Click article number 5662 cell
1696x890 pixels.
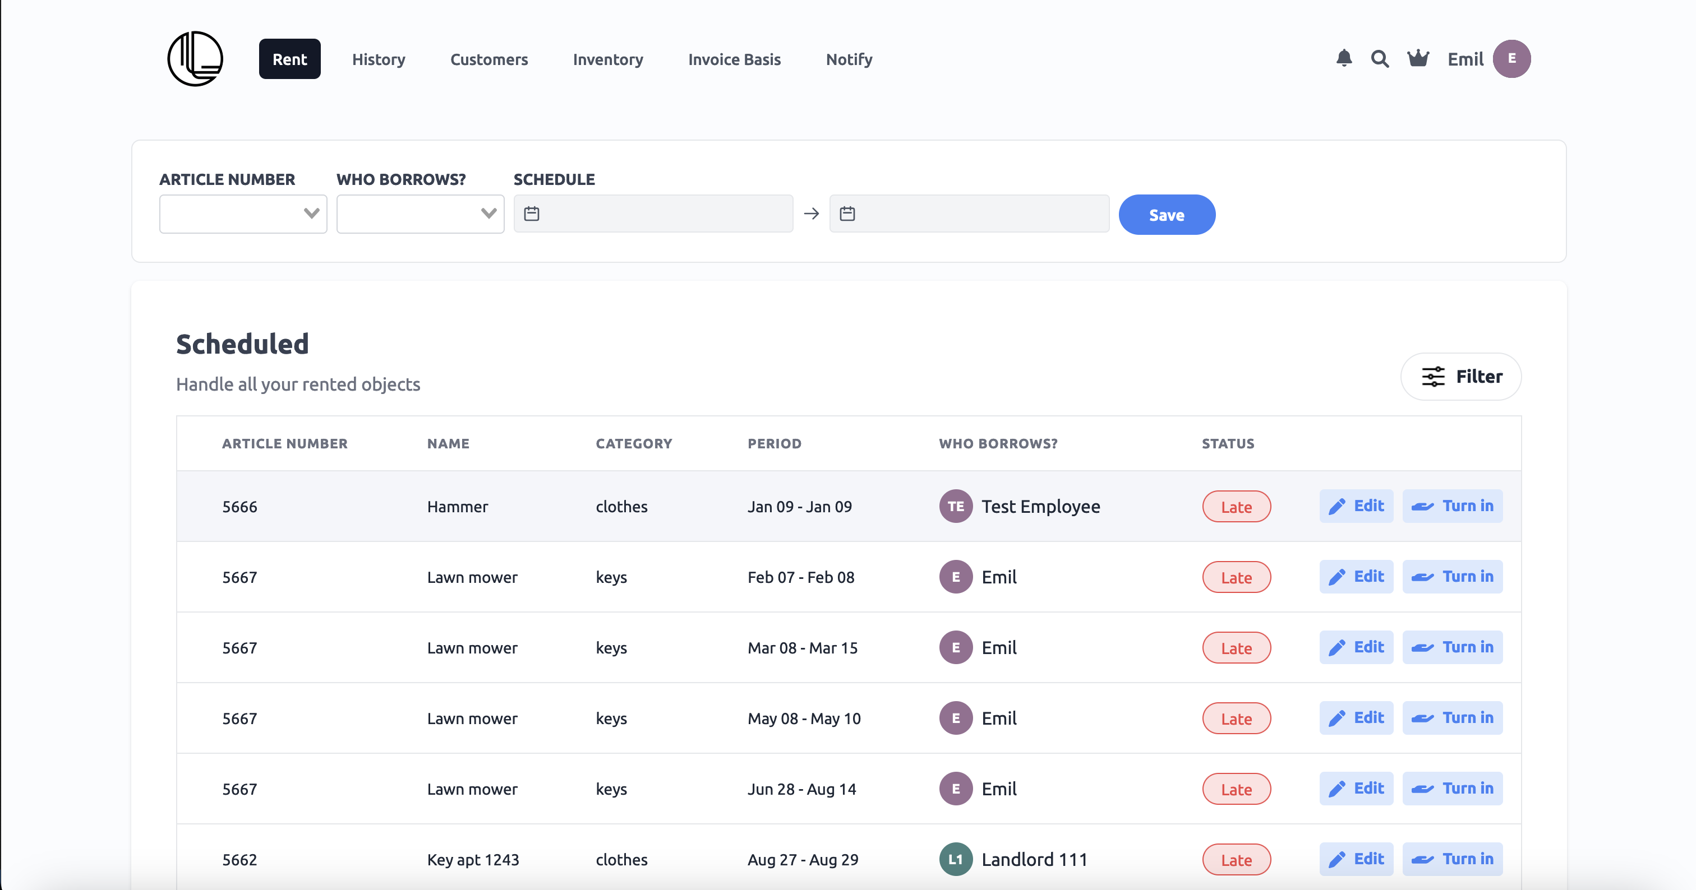coord(239,860)
